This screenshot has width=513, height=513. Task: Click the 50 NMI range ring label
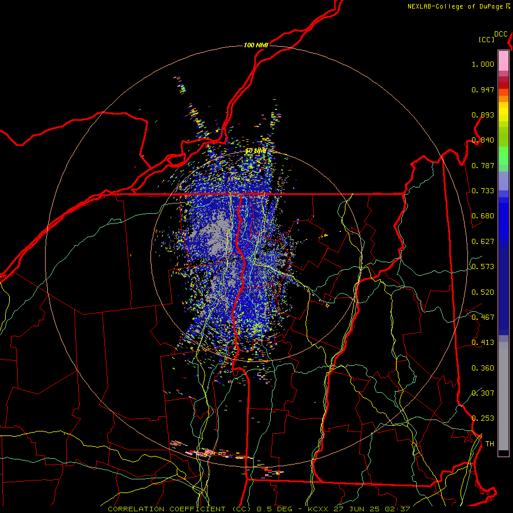coord(256,151)
